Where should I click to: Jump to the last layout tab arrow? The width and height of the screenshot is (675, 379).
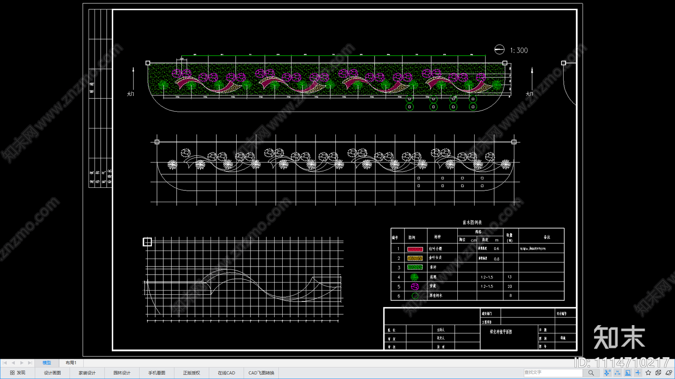[x=30, y=363]
